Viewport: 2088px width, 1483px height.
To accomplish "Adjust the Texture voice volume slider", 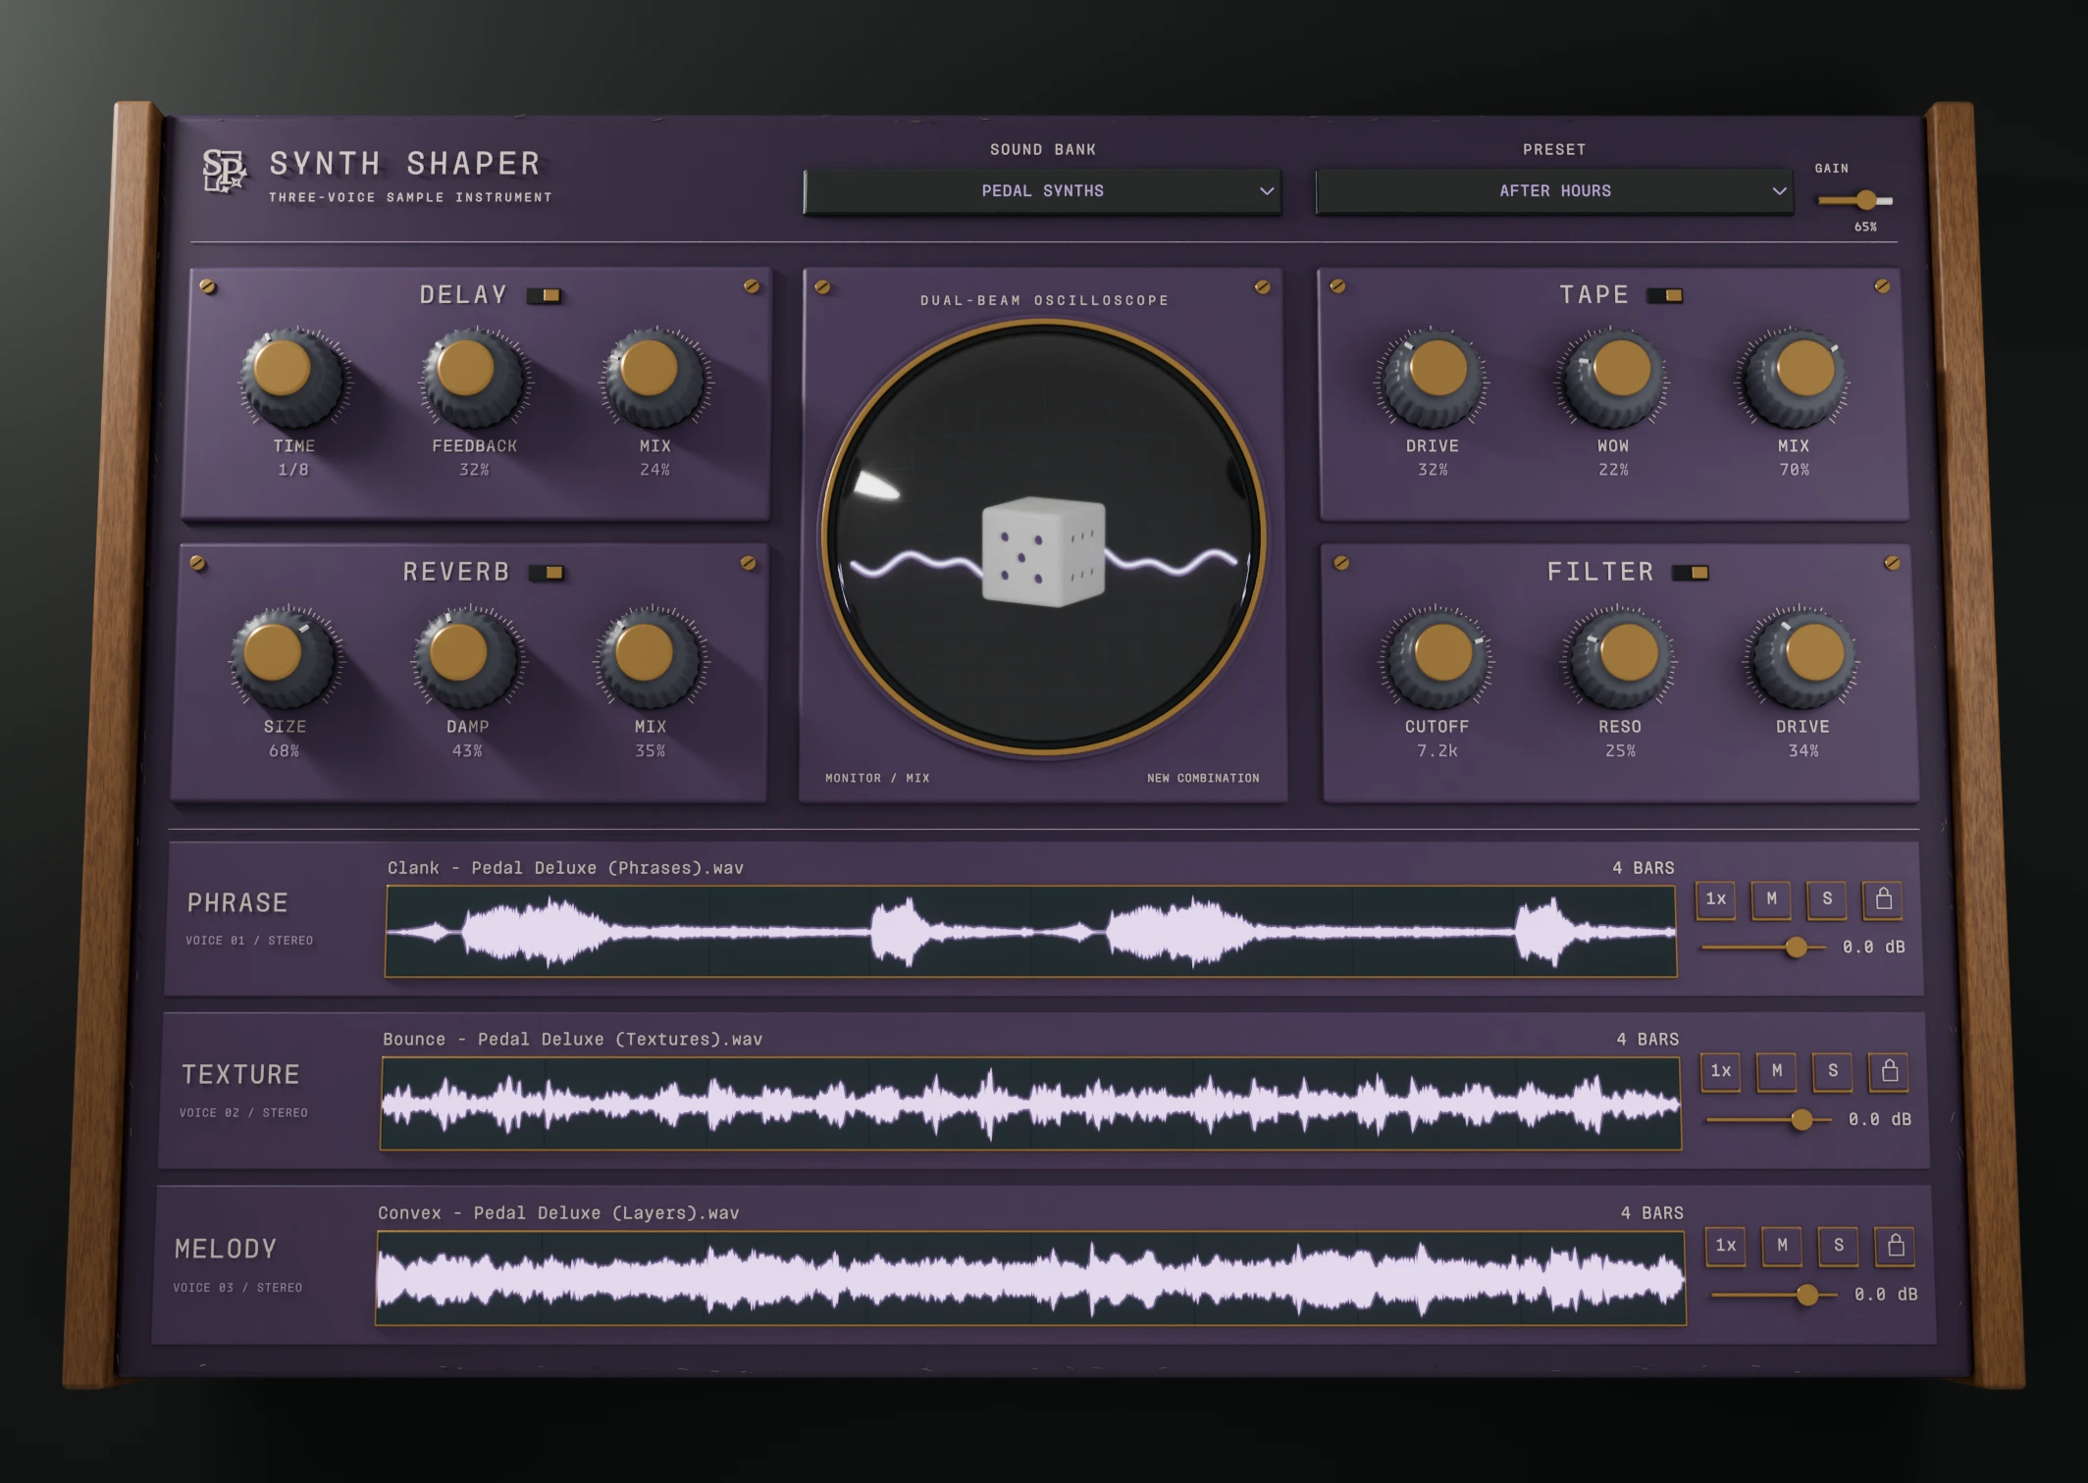I will point(1769,1120).
